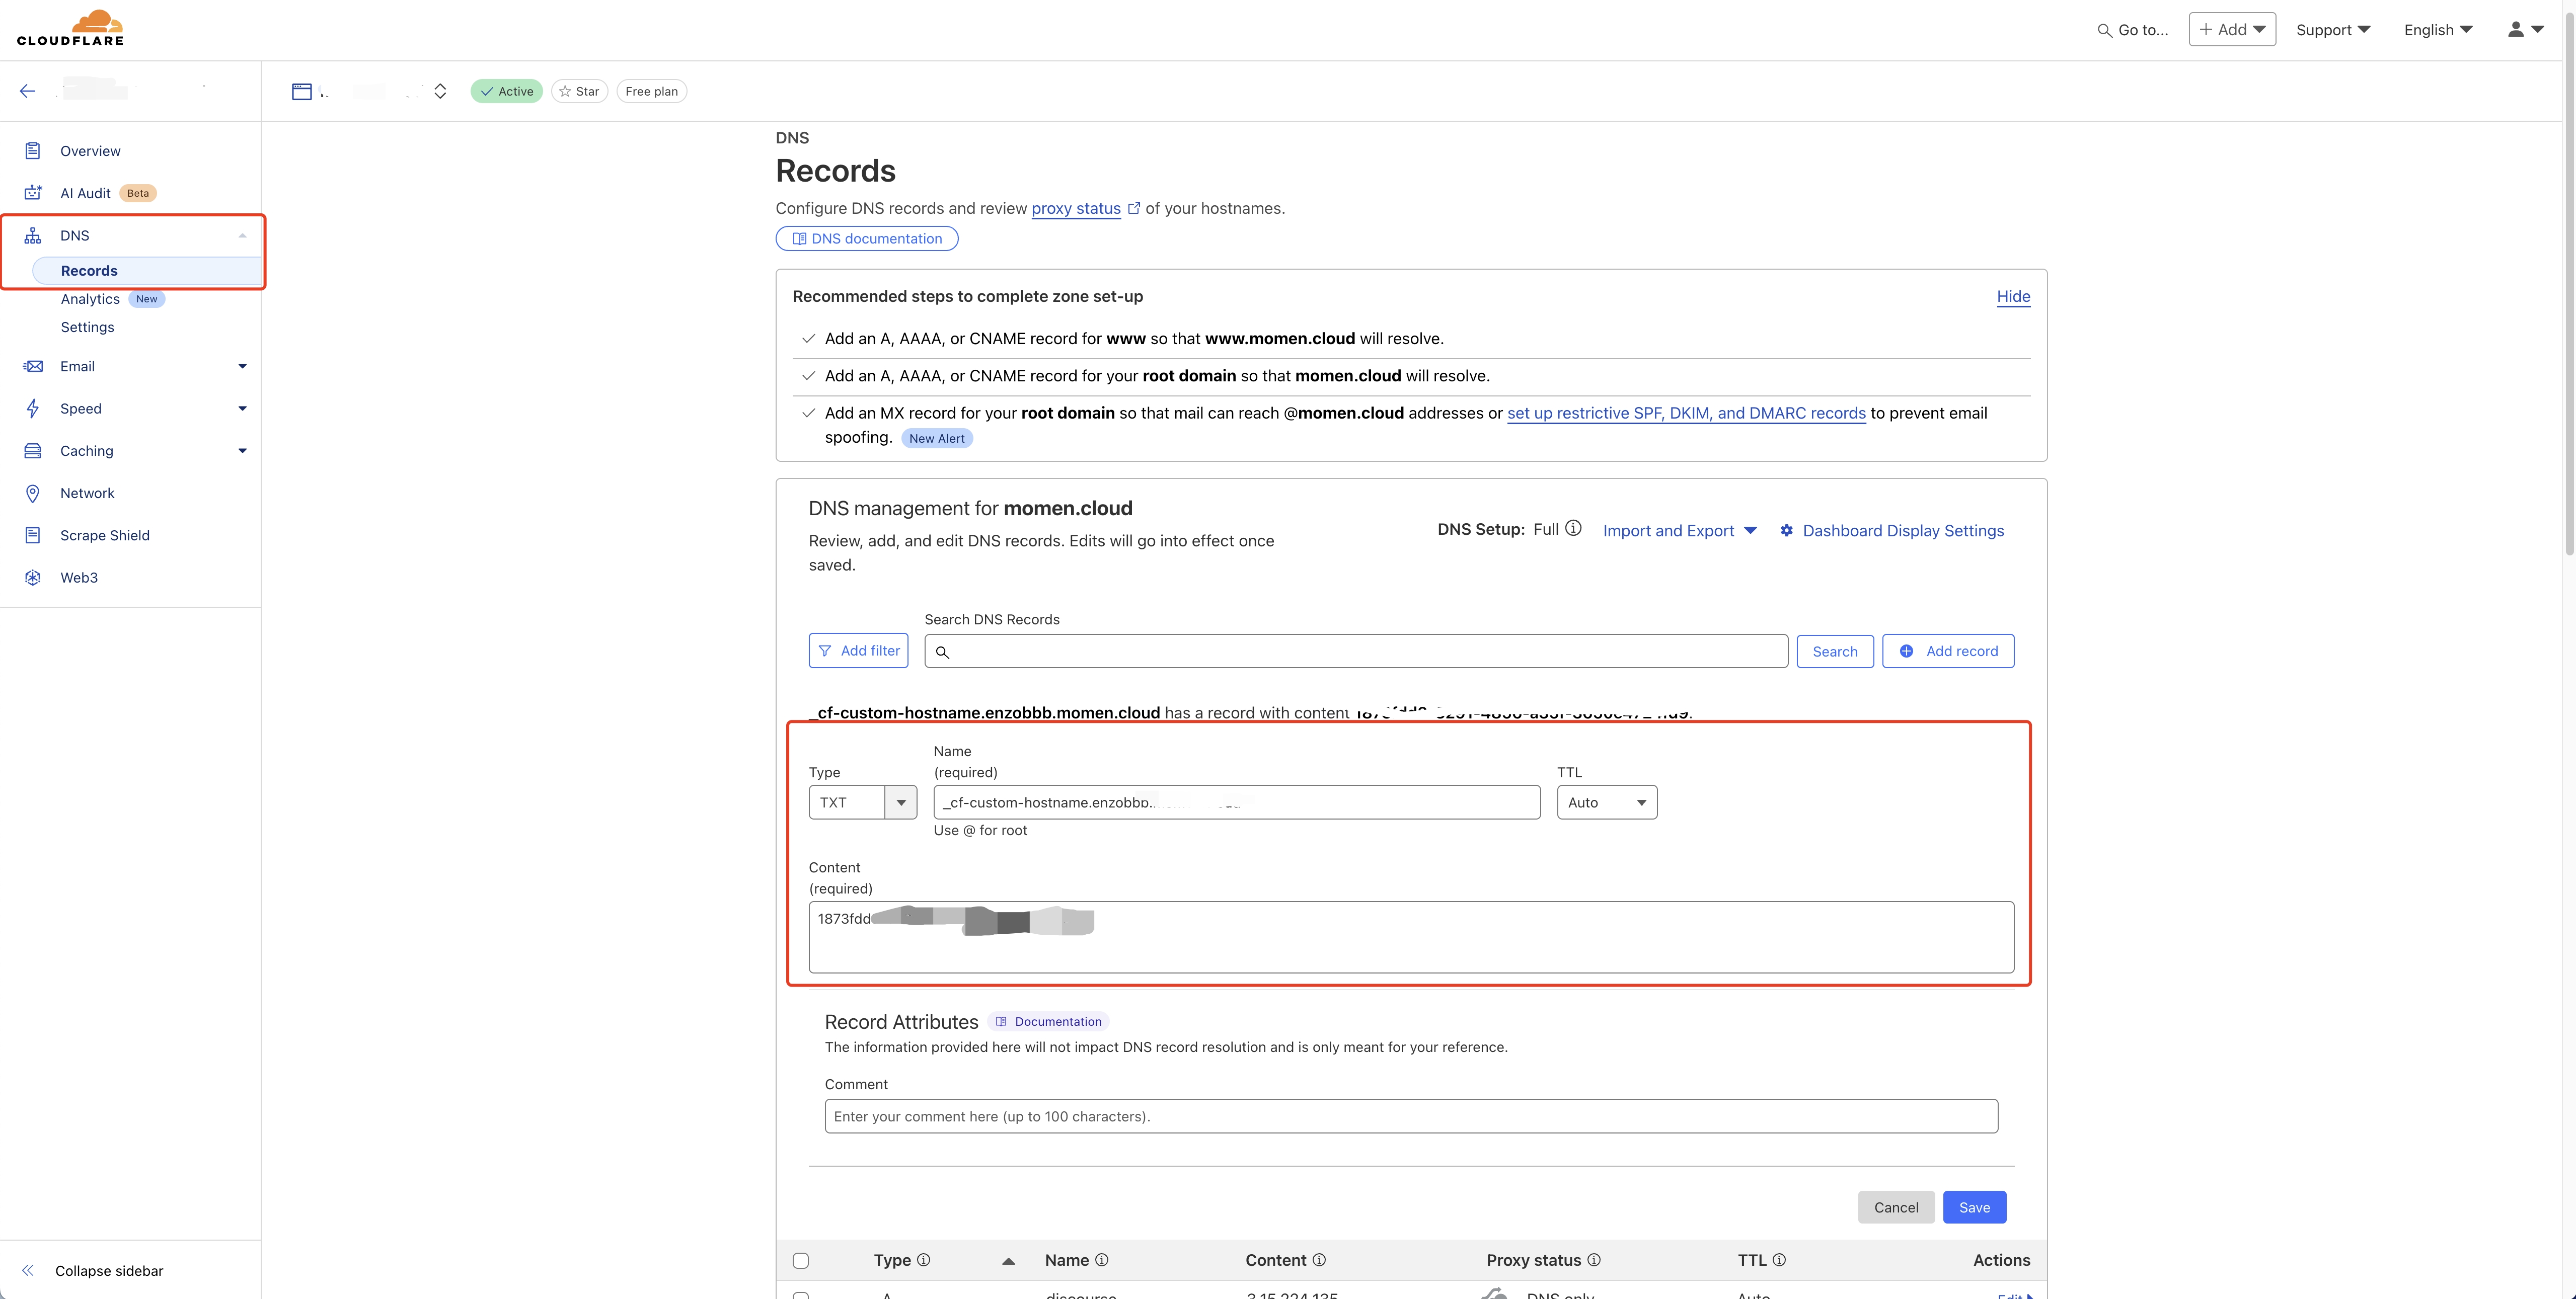Click the Network pin icon
2576x1299 pixels.
33,494
